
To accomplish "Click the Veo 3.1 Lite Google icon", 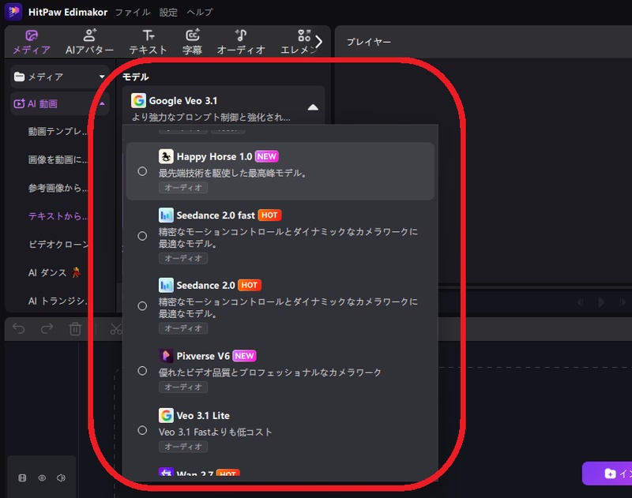I will point(166,415).
